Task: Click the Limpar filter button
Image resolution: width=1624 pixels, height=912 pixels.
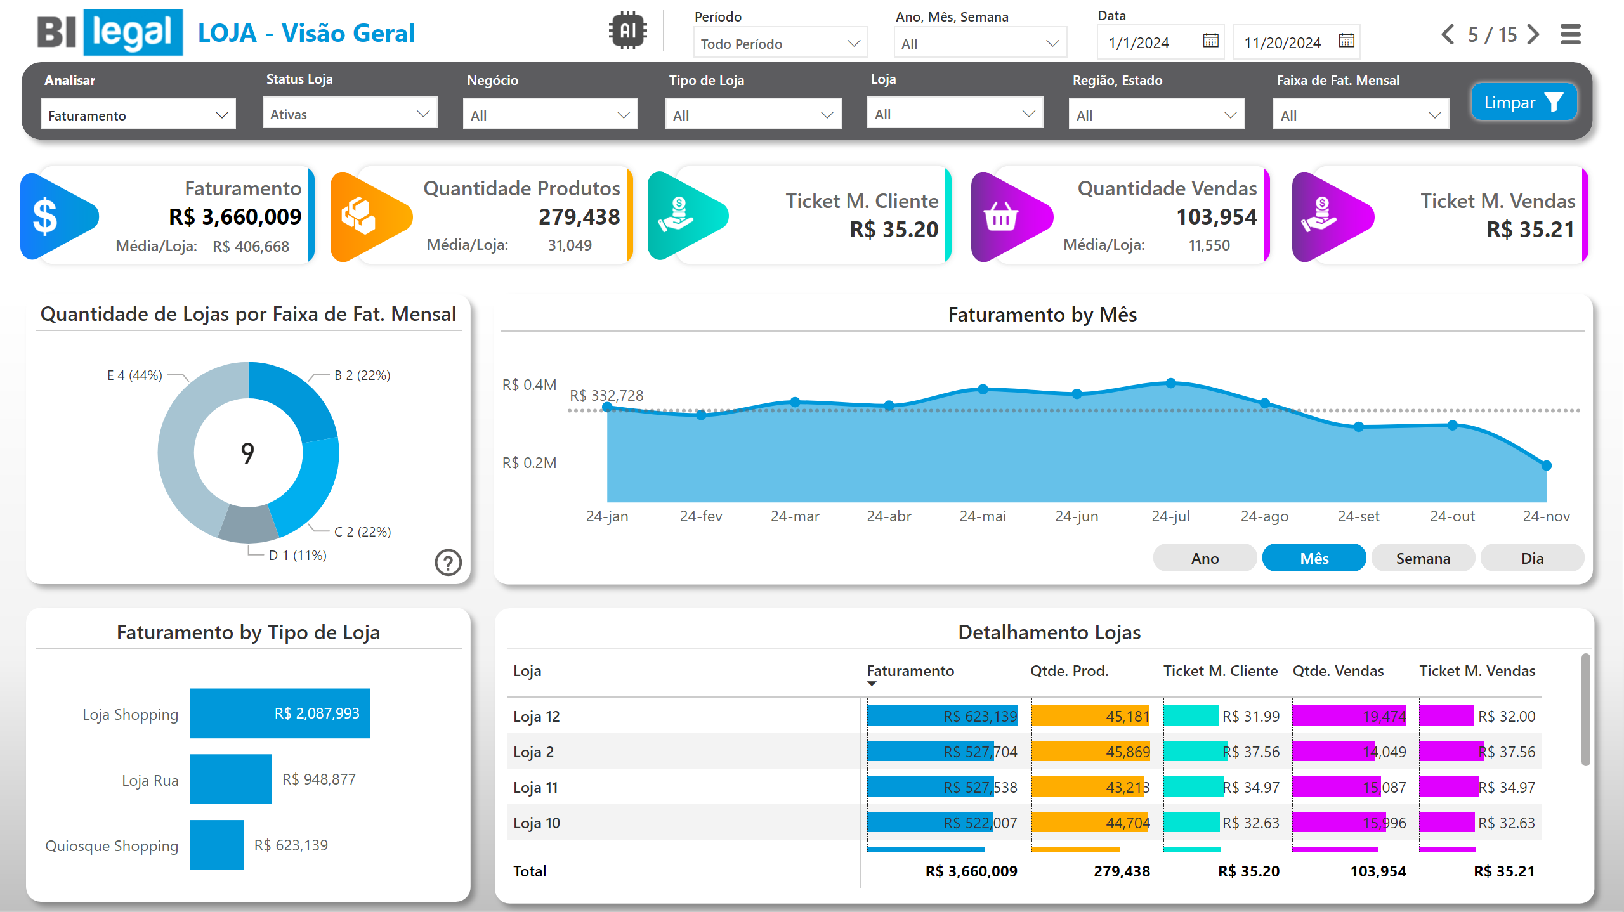Action: tap(1523, 102)
